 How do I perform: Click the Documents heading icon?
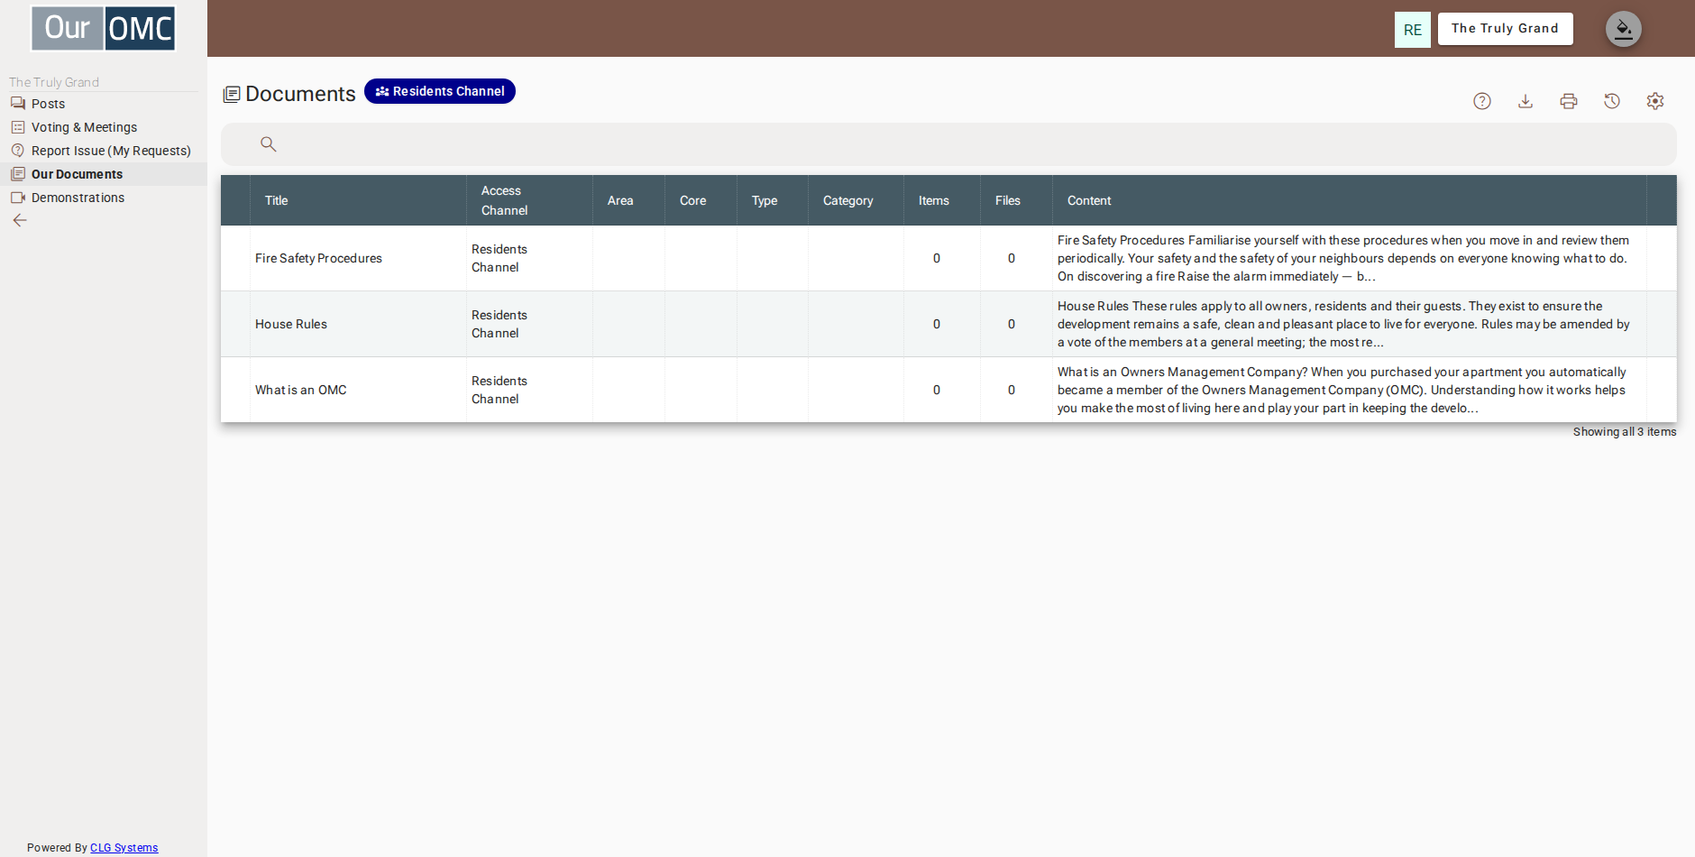pos(232,94)
